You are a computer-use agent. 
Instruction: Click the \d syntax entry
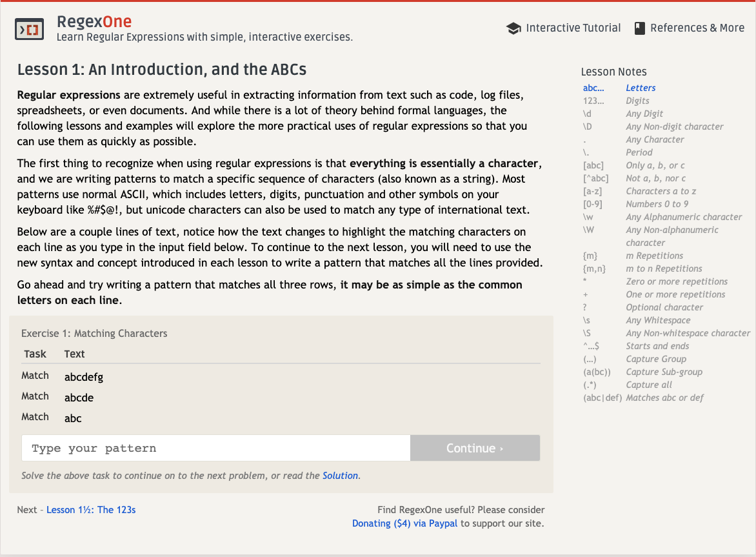click(587, 114)
